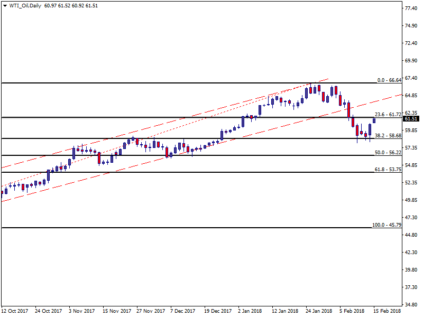This screenshot has height=317, width=423.
Task: Click the 3 Nov 2017 date label
Action: [x=82, y=311]
